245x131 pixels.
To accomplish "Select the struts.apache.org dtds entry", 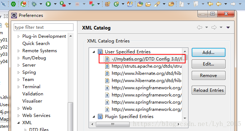I will click(143, 66).
